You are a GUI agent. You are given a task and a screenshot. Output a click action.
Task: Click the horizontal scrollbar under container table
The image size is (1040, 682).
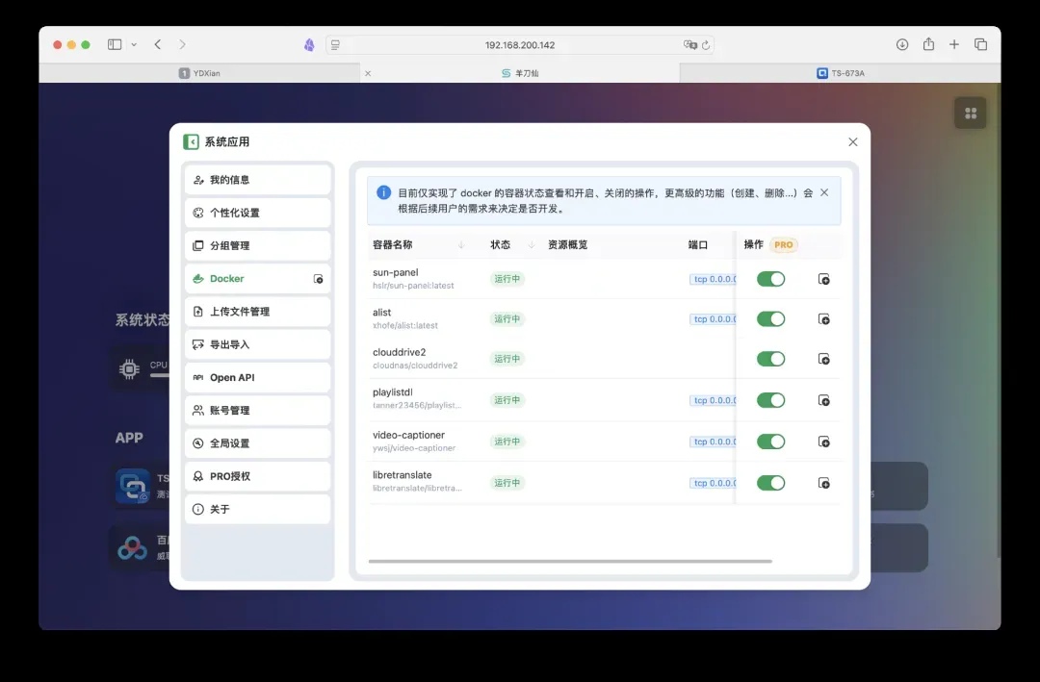(x=570, y=561)
